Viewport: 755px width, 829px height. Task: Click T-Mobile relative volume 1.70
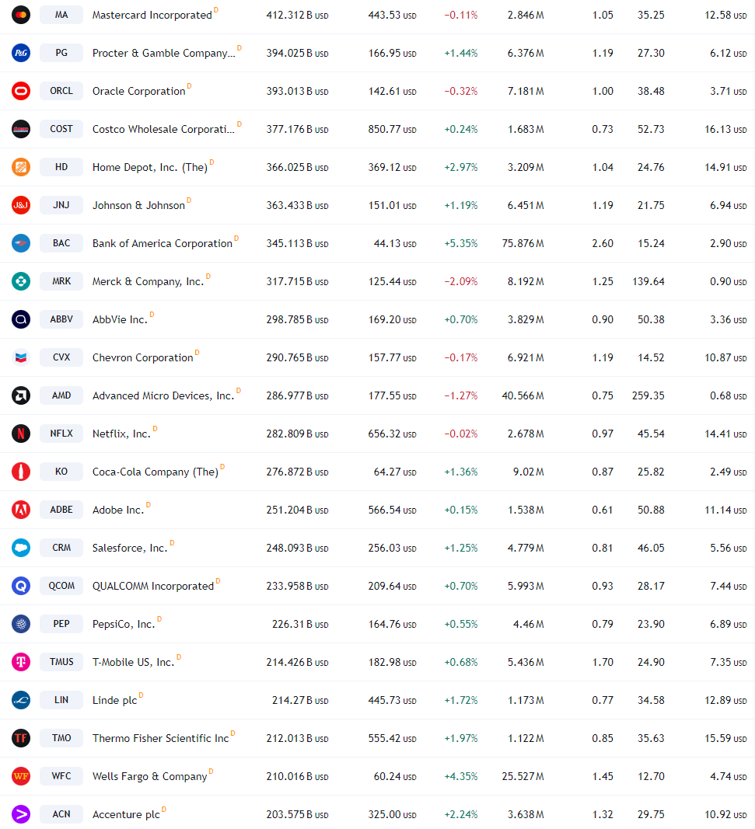click(x=603, y=662)
